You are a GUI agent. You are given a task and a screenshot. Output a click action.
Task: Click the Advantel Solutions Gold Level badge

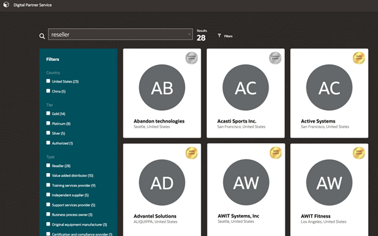(x=192, y=153)
